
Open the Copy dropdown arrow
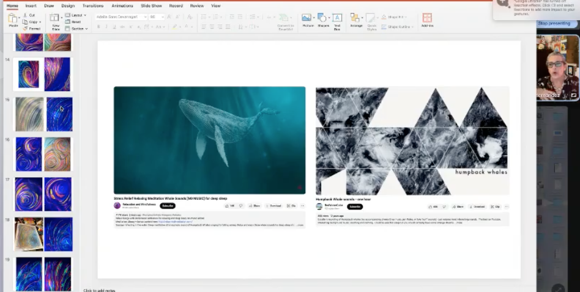click(x=40, y=22)
